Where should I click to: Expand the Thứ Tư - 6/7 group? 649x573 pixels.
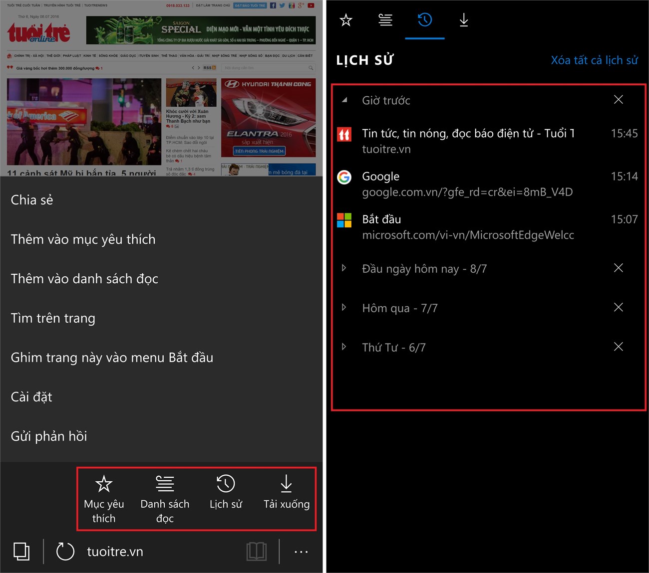coord(344,347)
